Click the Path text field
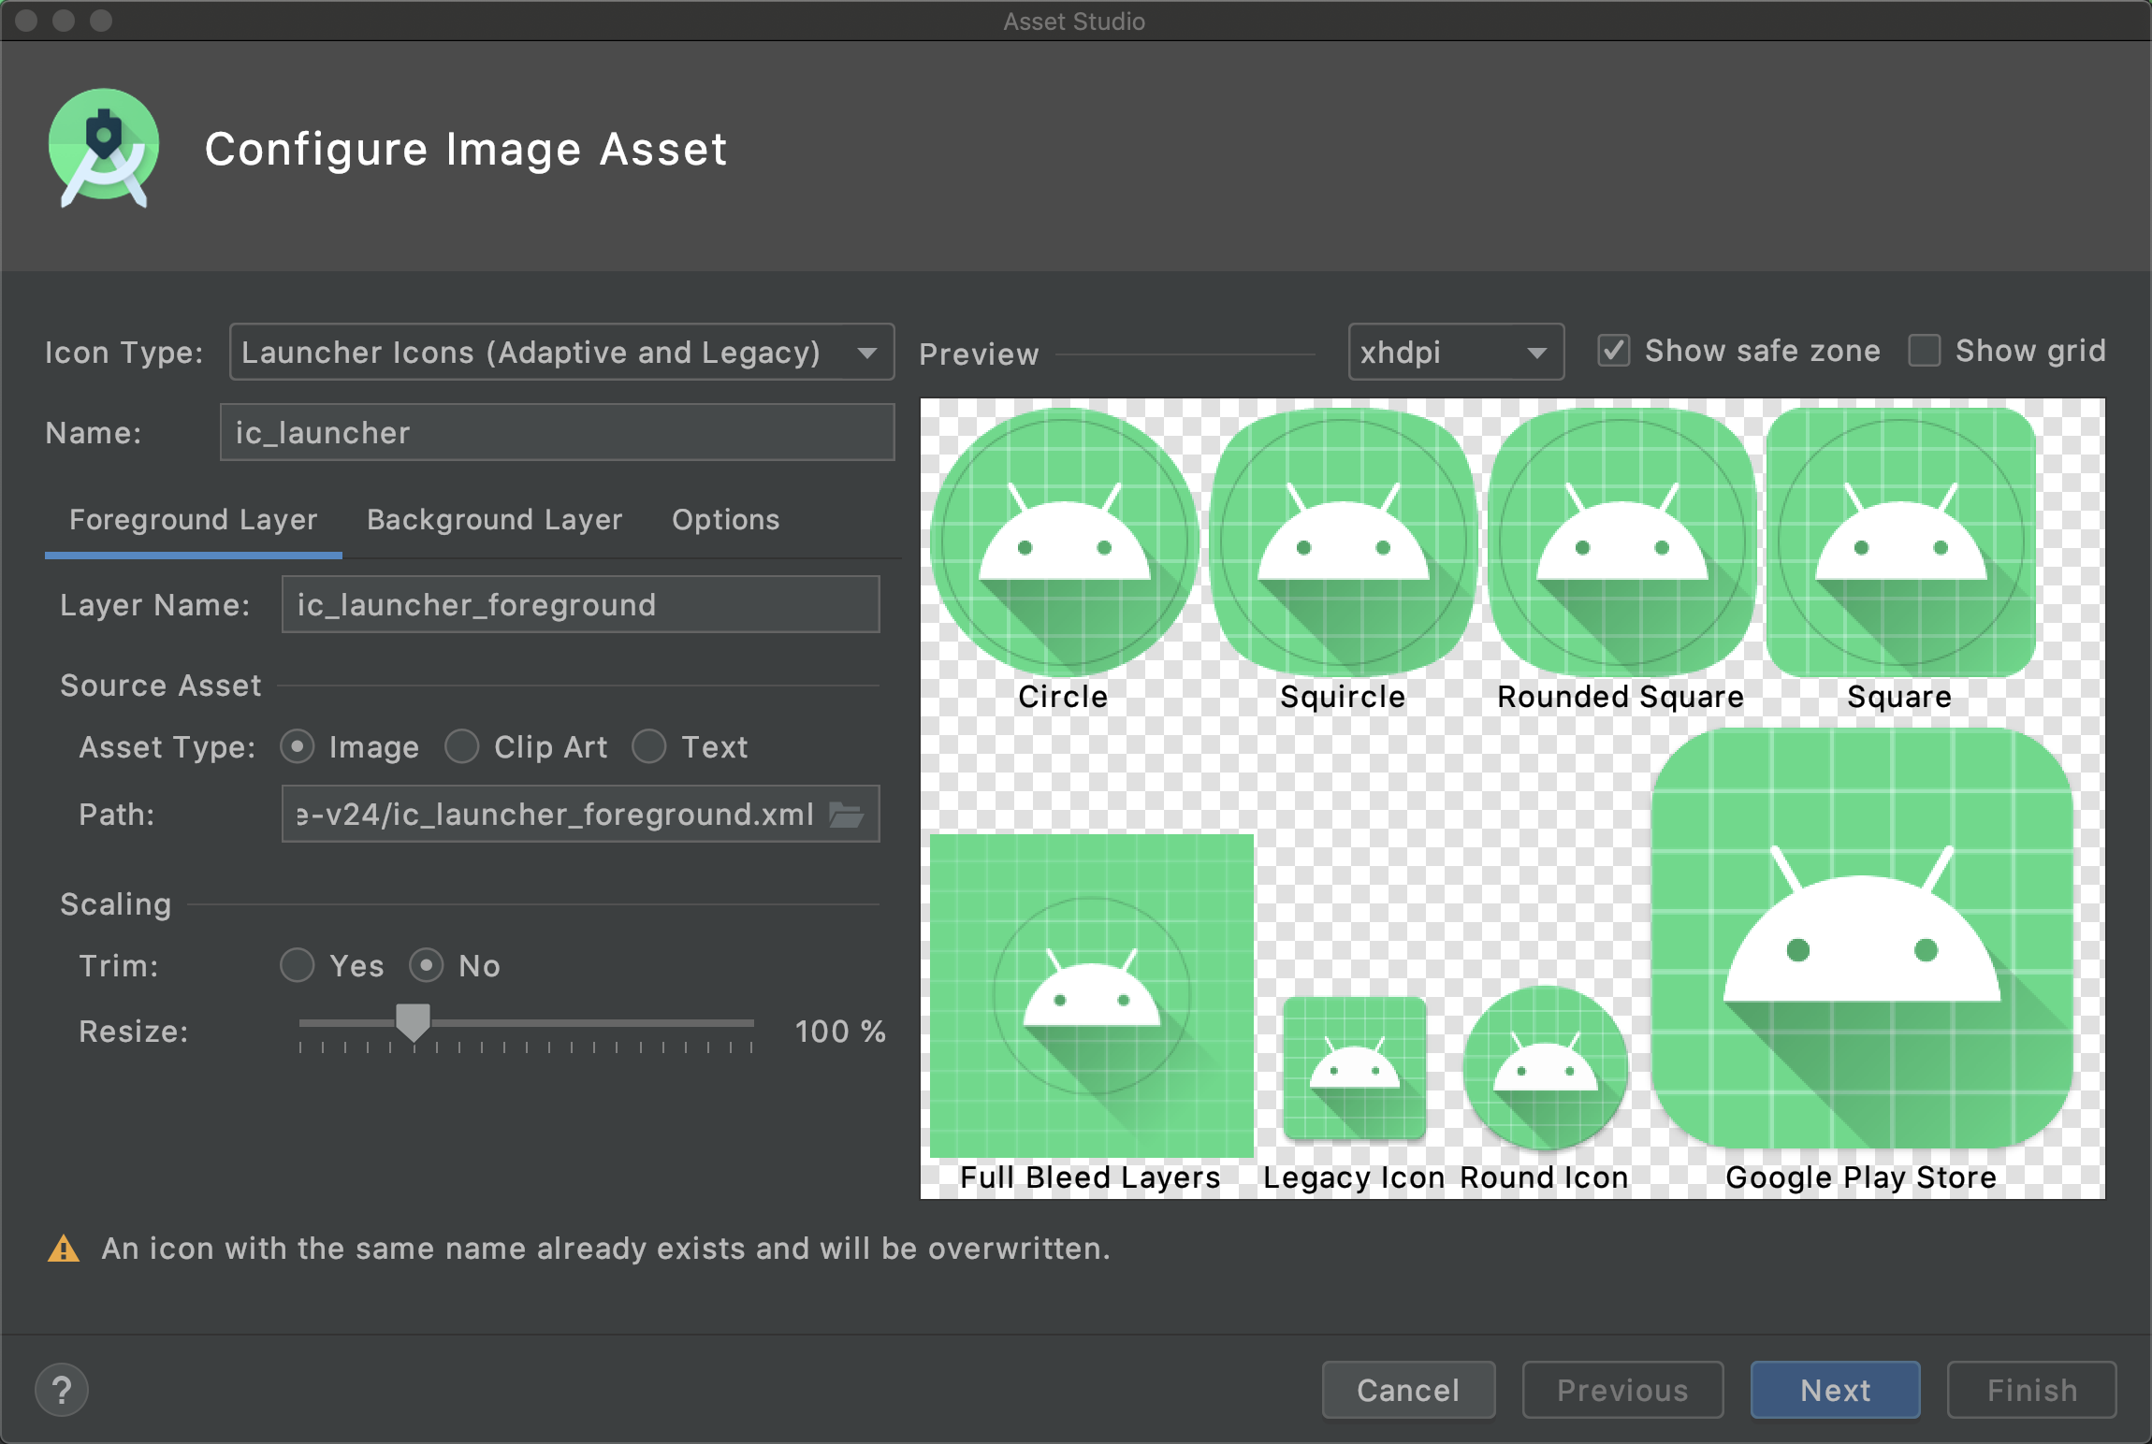Viewport: 2152px width, 1444px height. pos(580,814)
